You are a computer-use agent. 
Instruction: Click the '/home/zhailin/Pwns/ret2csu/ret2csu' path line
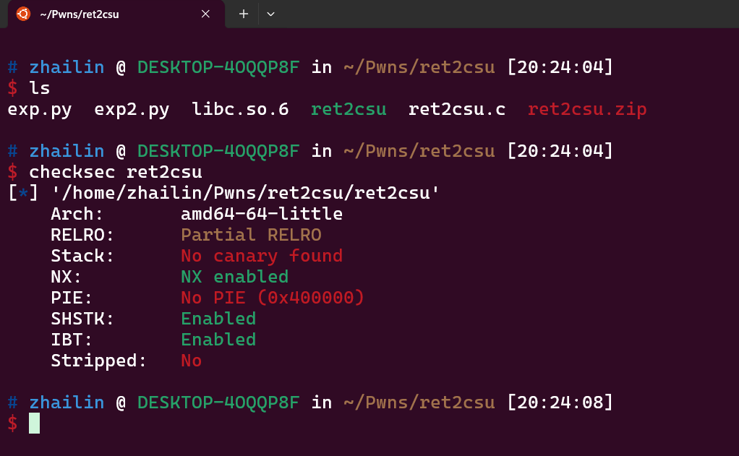tap(246, 193)
